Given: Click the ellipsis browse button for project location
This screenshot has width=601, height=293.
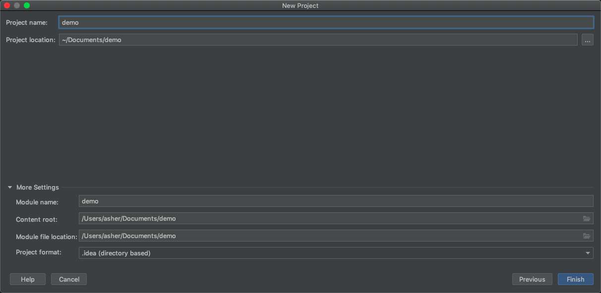Looking at the screenshot, I should [x=587, y=40].
